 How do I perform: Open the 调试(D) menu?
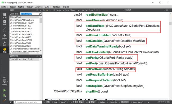(x=30, y=7)
